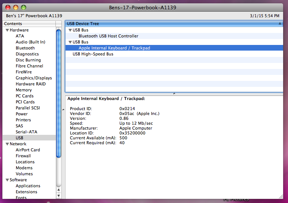Open the Bluetooth hardware section
The height and width of the screenshot is (203, 288).
(25, 48)
